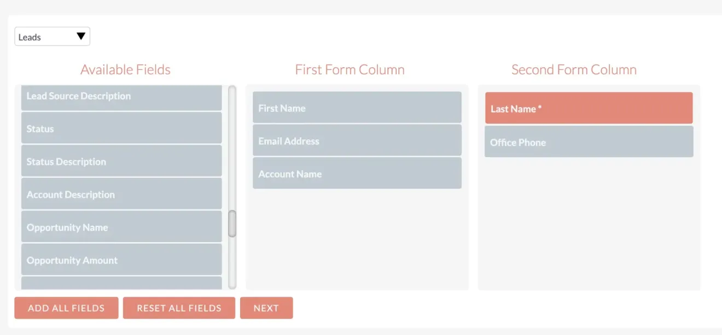Image resolution: width=722 pixels, height=335 pixels.
Task: Click the RESET ALL FIELDS button
Action: (x=179, y=308)
